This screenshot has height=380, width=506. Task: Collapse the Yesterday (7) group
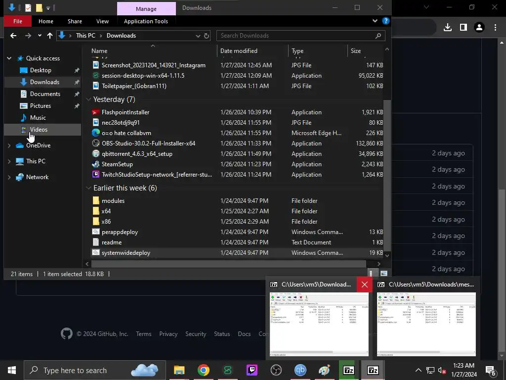pos(88,99)
